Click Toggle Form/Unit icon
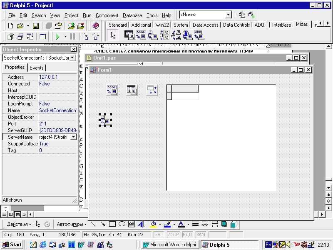Image resolution: width=333 pixels, height=250 pixels. (30, 37)
